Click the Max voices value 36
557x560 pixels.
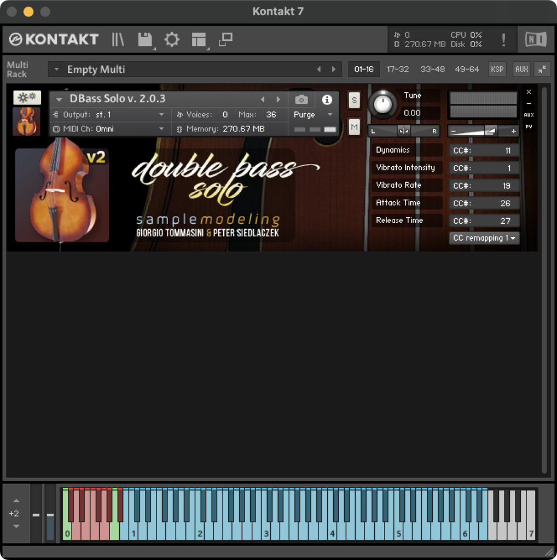[271, 115]
